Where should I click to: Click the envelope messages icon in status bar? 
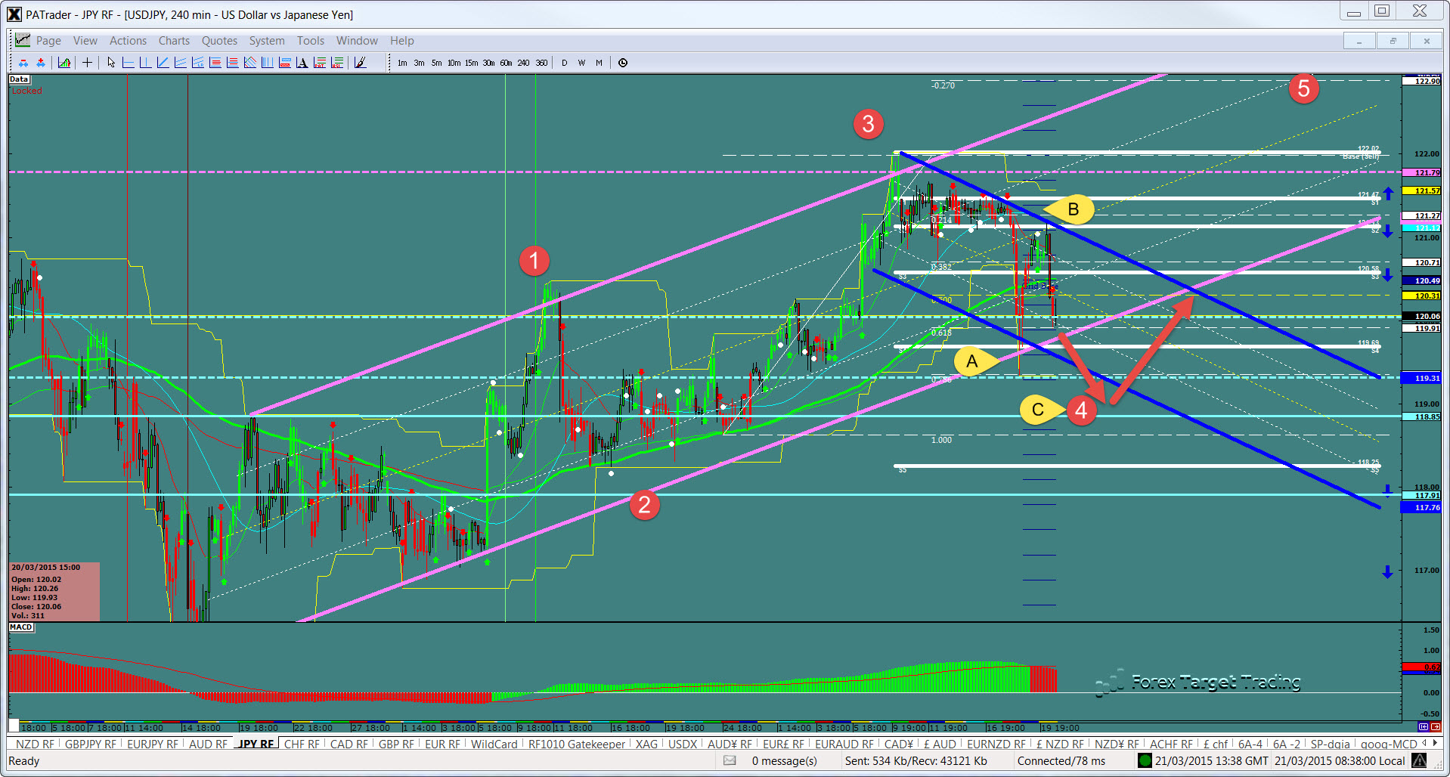[x=730, y=761]
